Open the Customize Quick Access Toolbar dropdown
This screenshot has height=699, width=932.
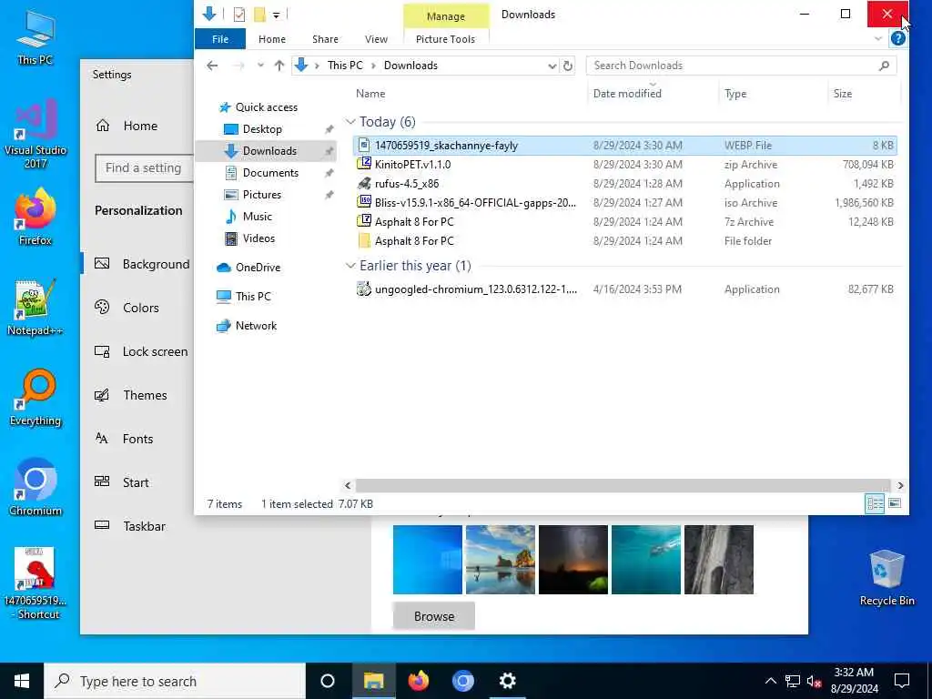[277, 15]
